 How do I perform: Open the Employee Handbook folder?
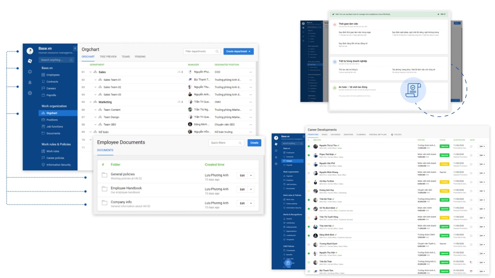pos(126,188)
